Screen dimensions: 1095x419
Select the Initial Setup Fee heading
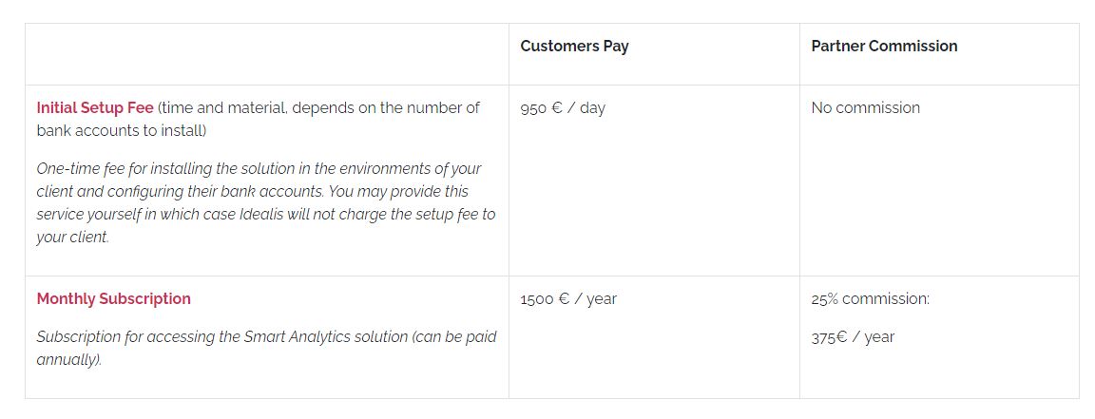95,107
